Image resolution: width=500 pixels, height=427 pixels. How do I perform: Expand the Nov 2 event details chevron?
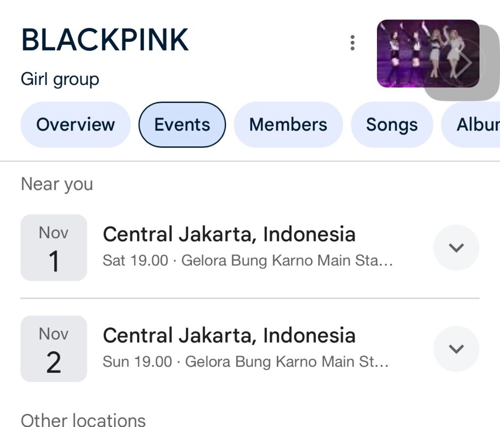456,349
